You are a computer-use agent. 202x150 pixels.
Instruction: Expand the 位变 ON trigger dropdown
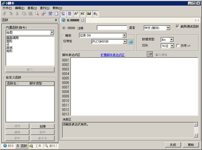click(124, 36)
